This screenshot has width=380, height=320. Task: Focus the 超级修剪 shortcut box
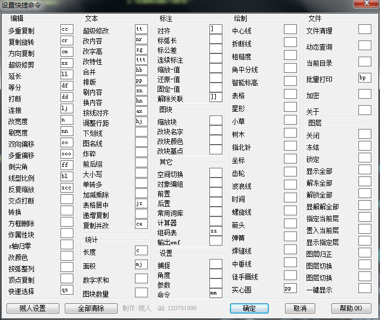click(67, 63)
